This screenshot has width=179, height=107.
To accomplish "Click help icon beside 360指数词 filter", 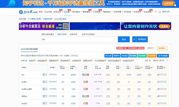I will click(80, 60).
